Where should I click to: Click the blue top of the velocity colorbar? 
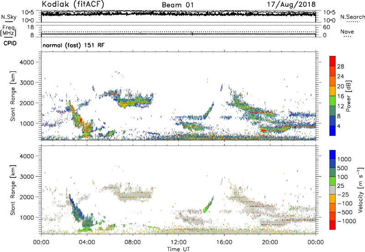[333, 155]
